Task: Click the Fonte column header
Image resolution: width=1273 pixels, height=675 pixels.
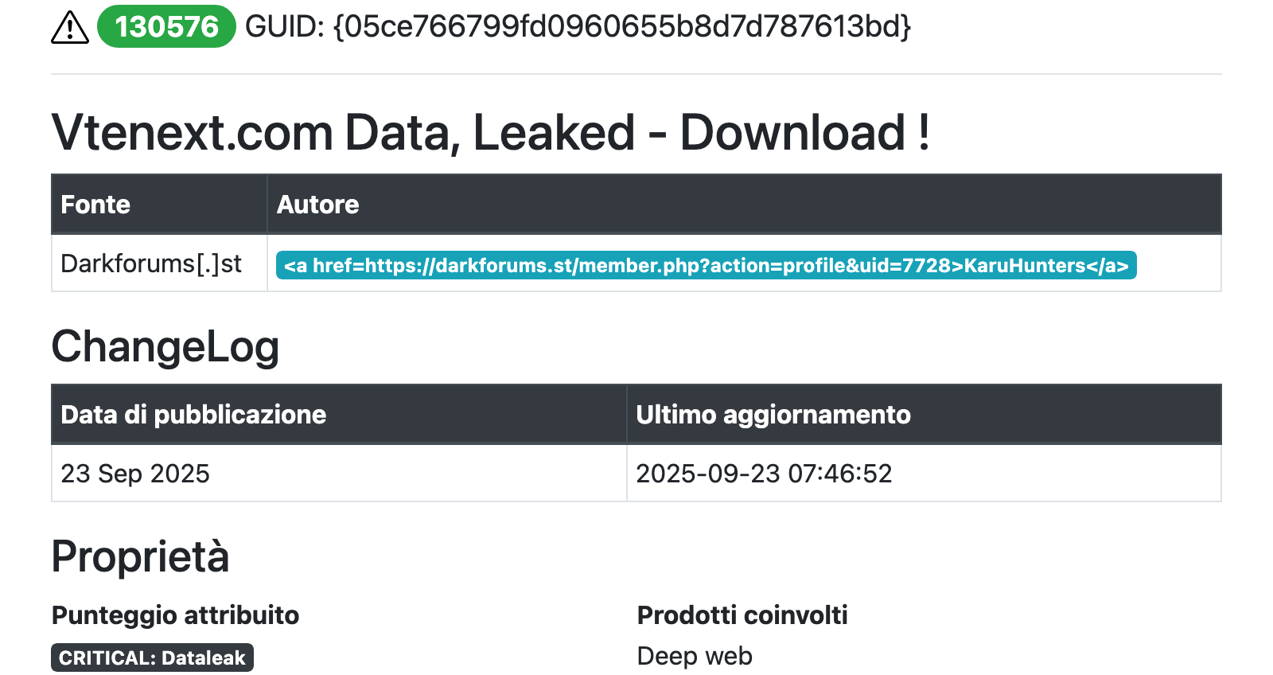Action: tap(95, 205)
